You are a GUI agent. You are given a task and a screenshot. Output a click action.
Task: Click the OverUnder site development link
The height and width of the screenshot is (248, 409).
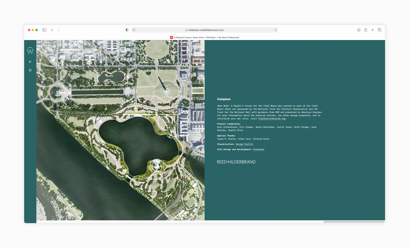coord(259,149)
